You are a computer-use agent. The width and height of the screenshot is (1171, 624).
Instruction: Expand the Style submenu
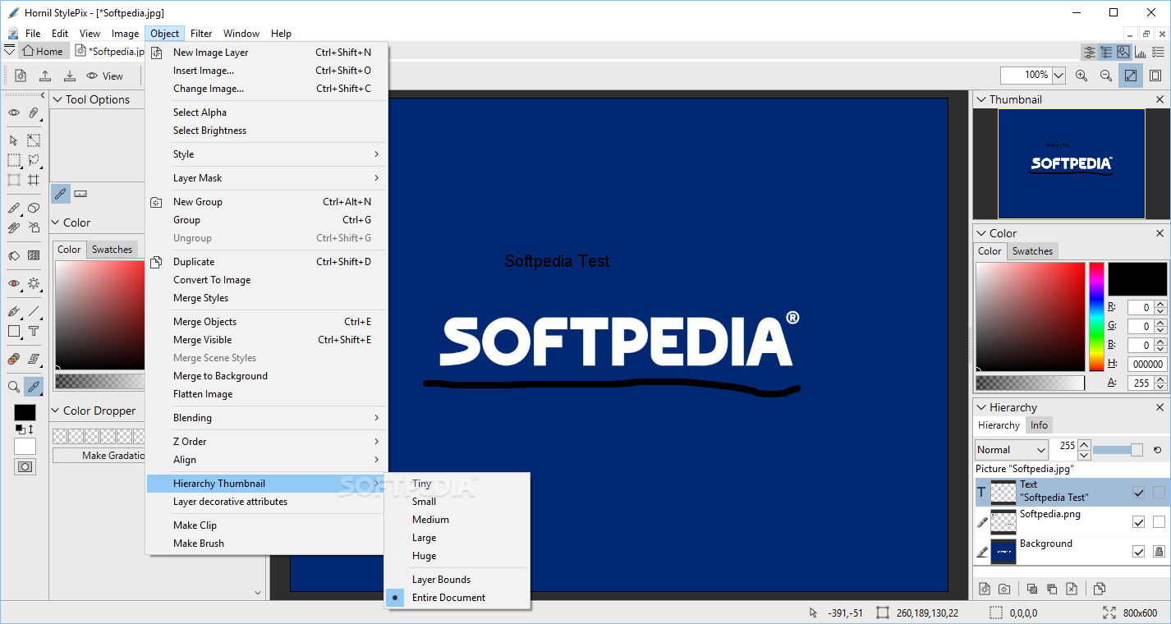(267, 154)
